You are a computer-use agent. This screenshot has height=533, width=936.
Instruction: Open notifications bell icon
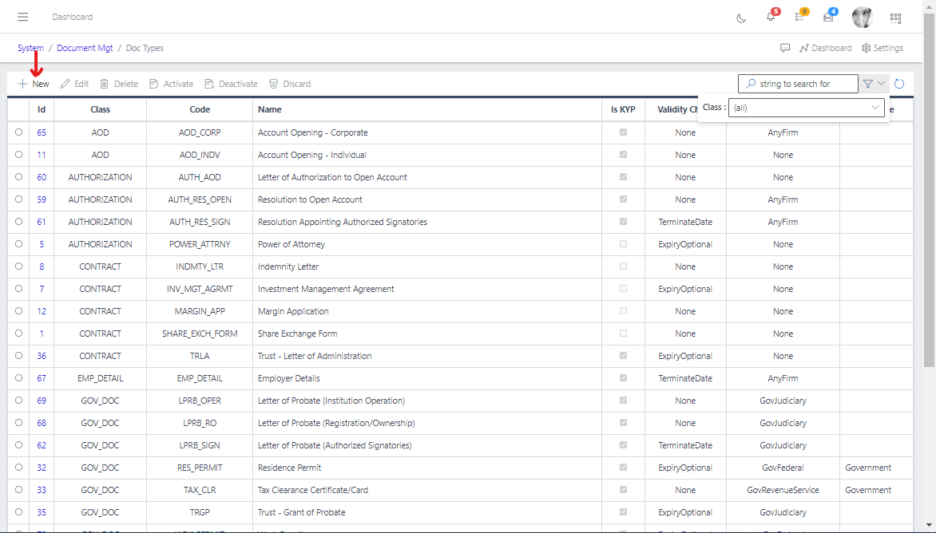click(x=771, y=17)
